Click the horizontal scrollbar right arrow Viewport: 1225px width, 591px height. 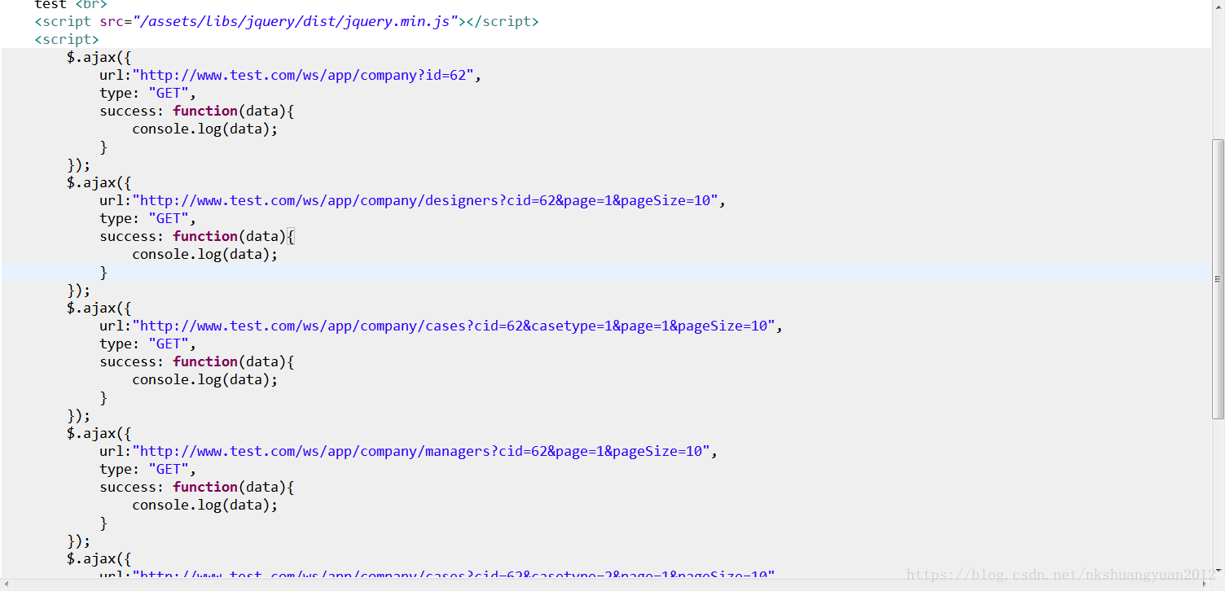click(x=1205, y=584)
